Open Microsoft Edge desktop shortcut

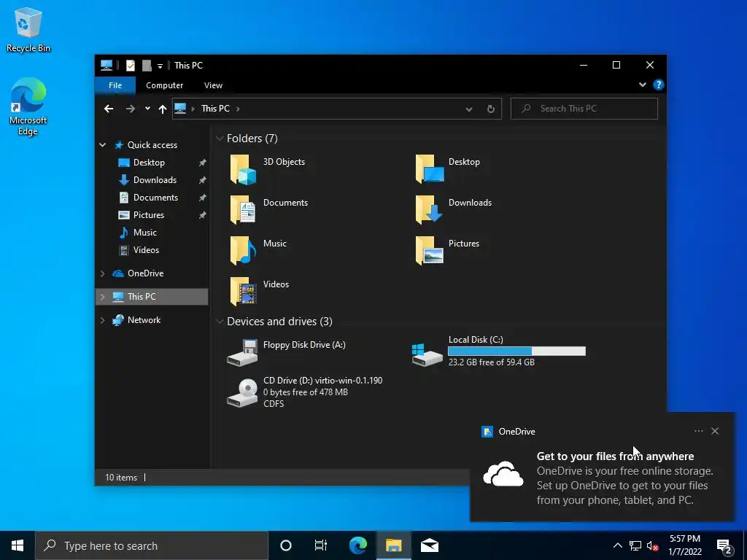(28, 106)
